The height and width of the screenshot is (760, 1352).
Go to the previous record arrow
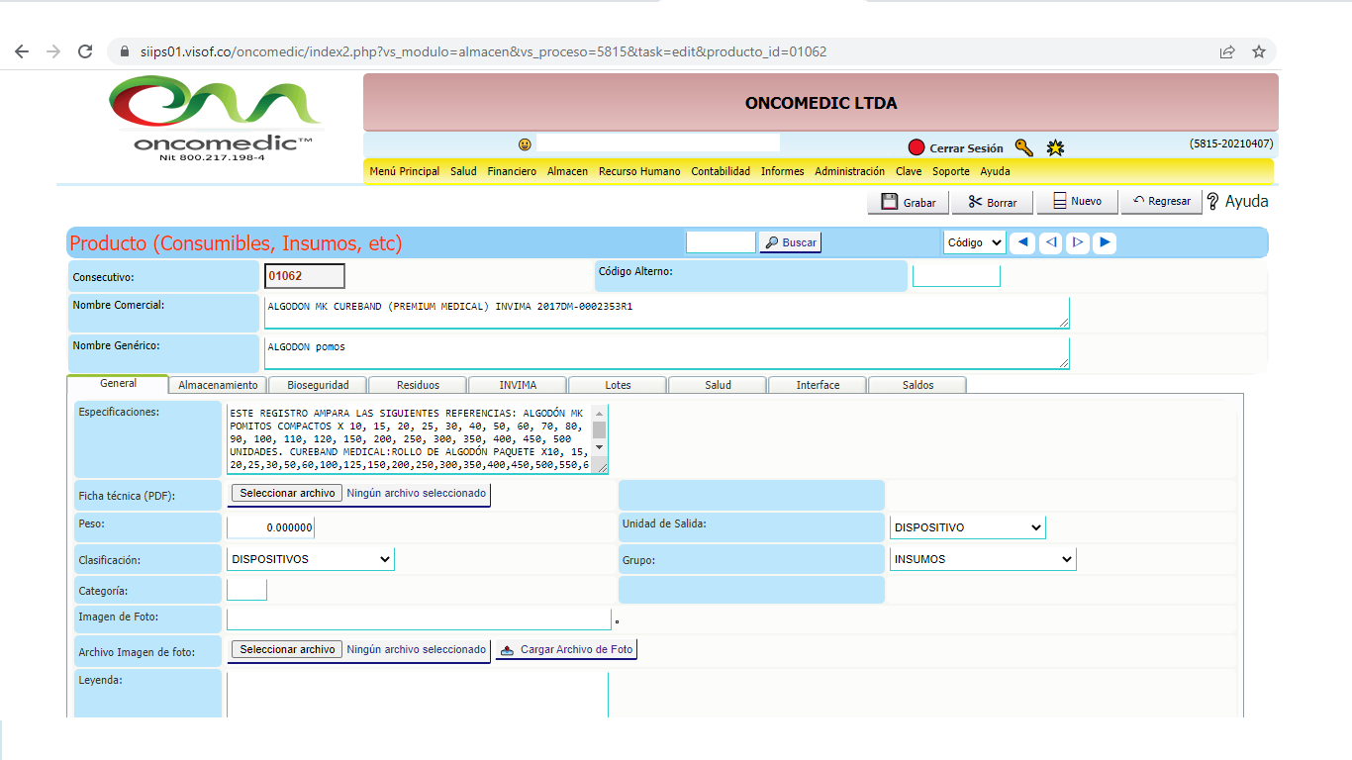(1051, 242)
